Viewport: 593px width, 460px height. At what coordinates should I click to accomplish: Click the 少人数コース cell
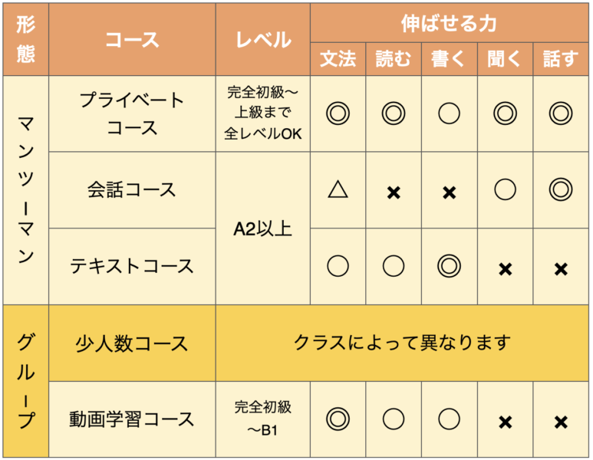(132, 343)
